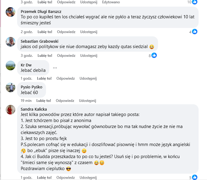Reply to Kr Dw's comment
Image resolution: width=207 pixels, height=180 pixels.
click(66, 78)
